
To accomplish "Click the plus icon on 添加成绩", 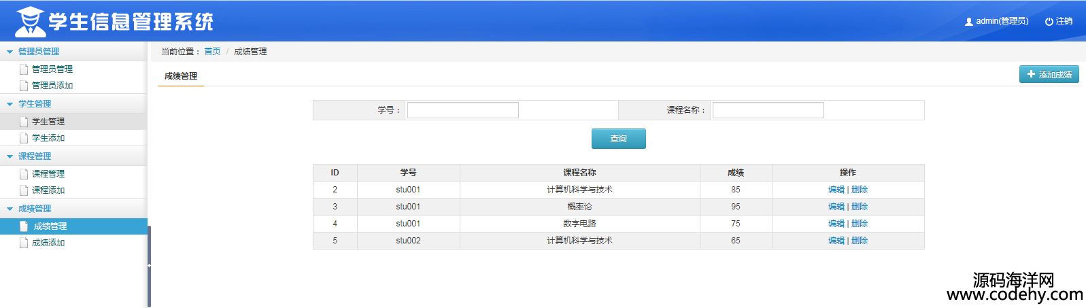I will click(1031, 74).
